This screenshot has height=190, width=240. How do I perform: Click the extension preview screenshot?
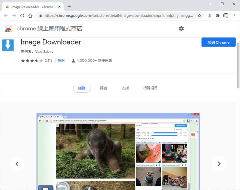coord(118,151)
